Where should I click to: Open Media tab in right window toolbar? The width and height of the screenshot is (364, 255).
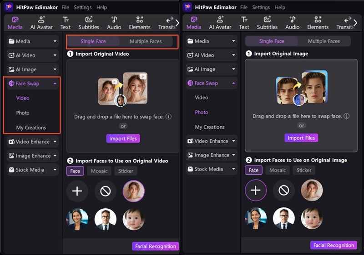click(194, 23)
